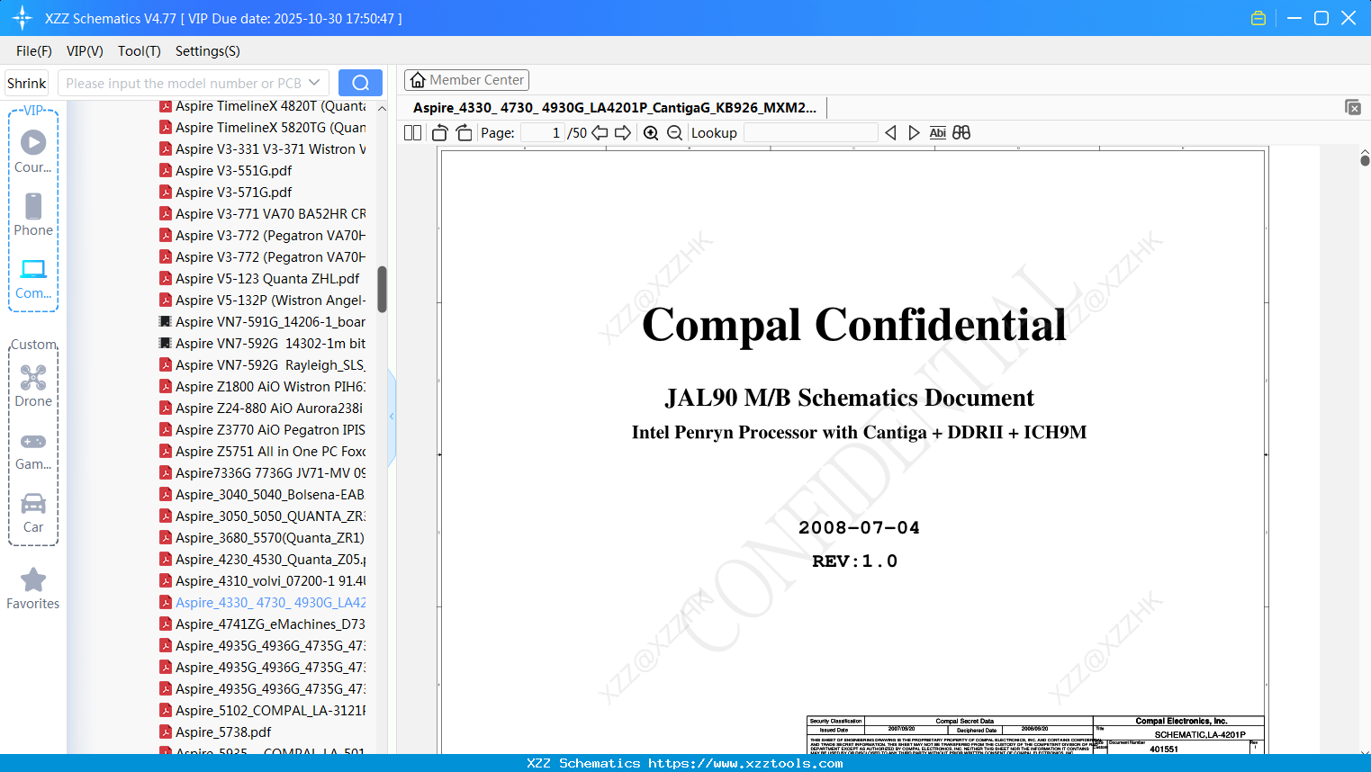The width and height of the screenshot is (1371, 772).
Task: Open Aspire V3-571G.pdf
Action: pyautogui.click(x=226, y=193)
